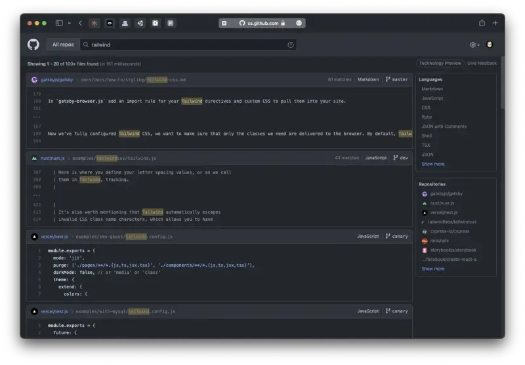Screen dimensions: 525x365
Task: Expand Show more under Languages
Action: pyautogui.click(x=433, y=164)
